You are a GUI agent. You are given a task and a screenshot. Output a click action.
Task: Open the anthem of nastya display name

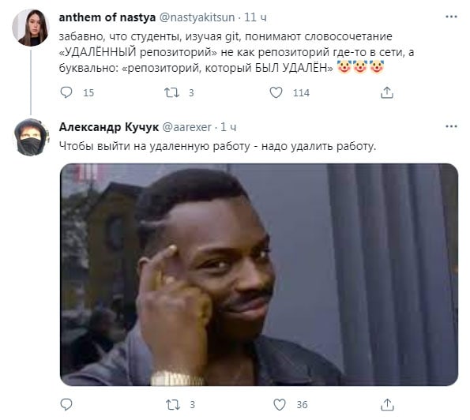107,17
